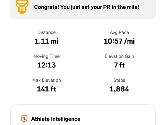Tap the 7 ft elevation gain value
The height and width of the screenshot is (125, 166).
[119, 65]
